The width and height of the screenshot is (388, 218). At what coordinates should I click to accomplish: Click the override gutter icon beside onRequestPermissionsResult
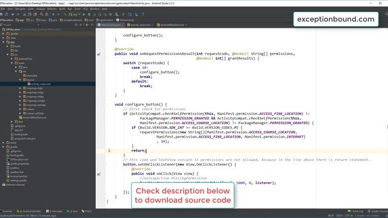[98, 54]
